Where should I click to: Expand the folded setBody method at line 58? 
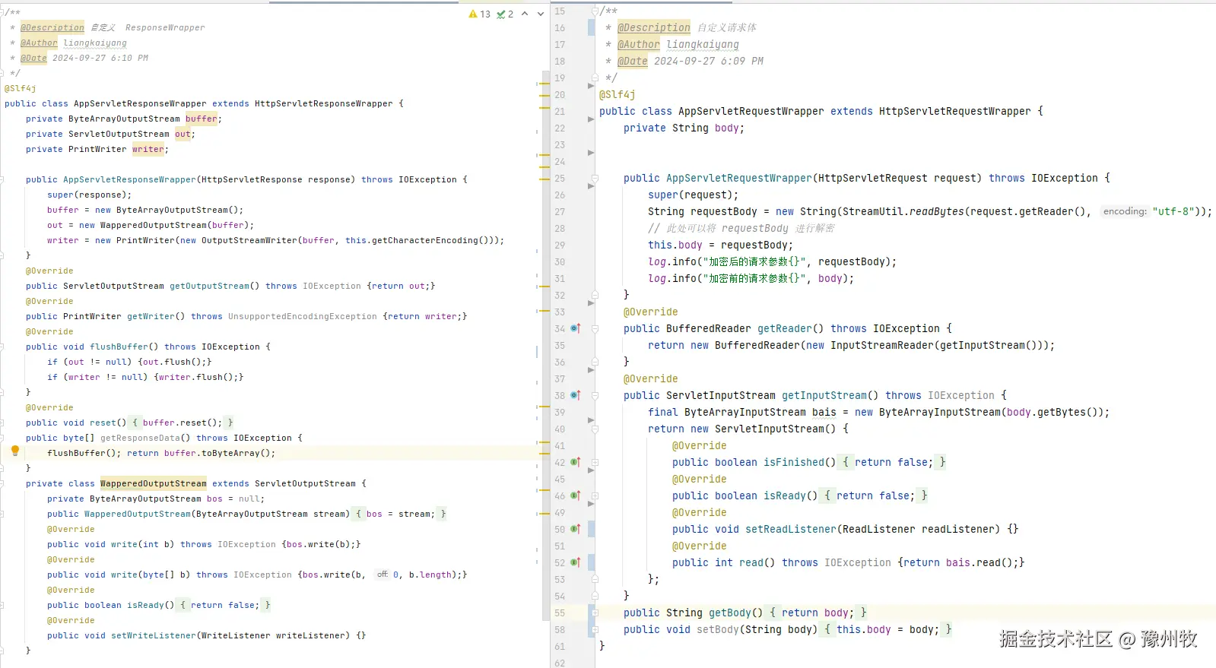595,629
